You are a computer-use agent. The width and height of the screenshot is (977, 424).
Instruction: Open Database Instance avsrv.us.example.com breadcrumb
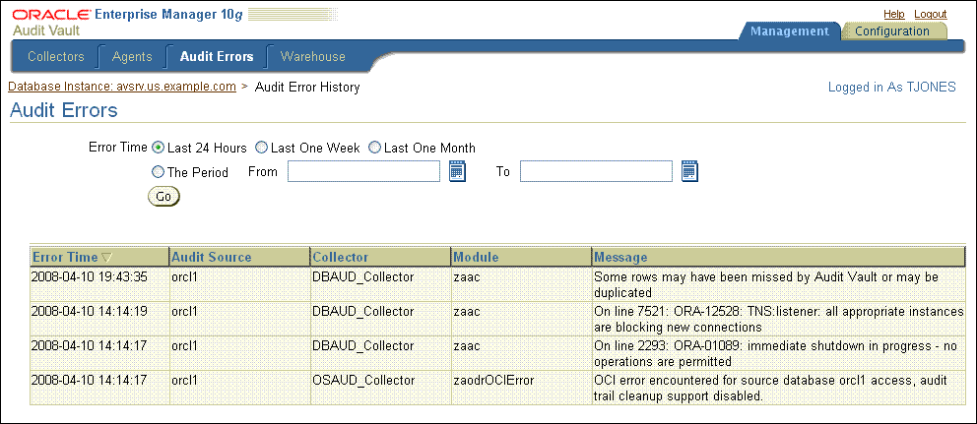[122, 88]
